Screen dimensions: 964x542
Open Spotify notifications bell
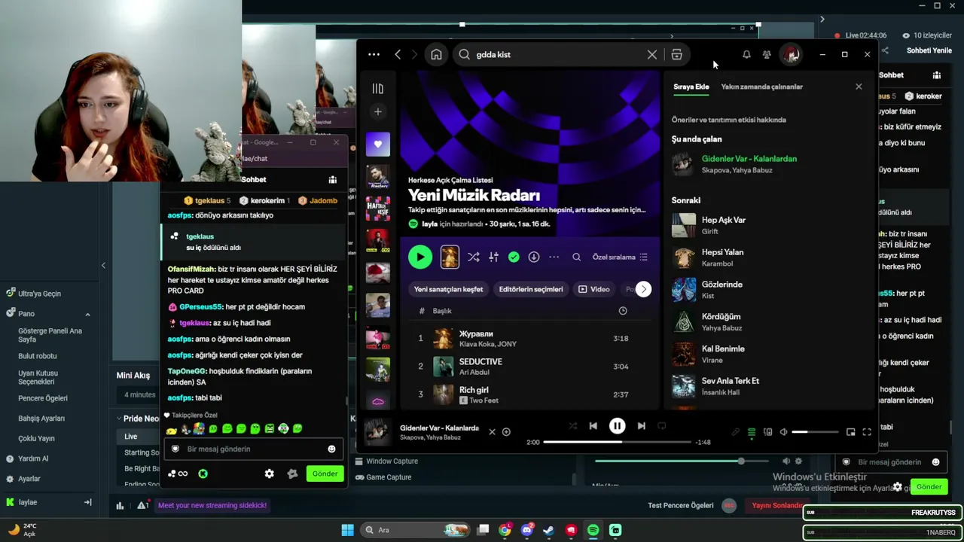click(746, 54)
